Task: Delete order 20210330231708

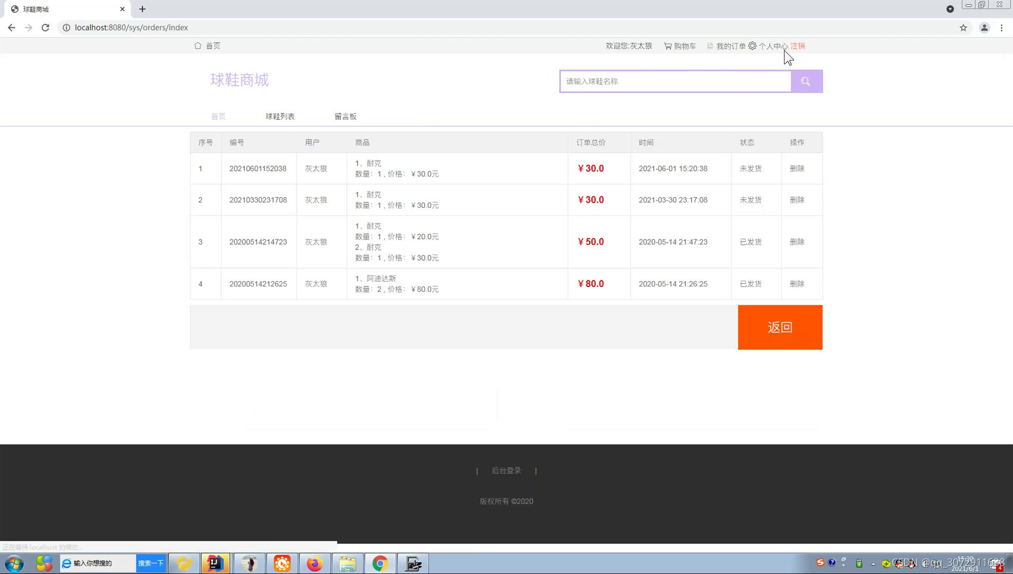Action: (x=797, y=200)
